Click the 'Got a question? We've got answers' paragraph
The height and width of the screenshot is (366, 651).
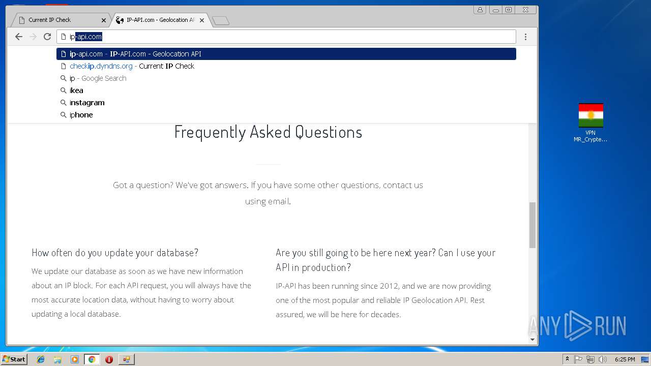click(268, 193)
